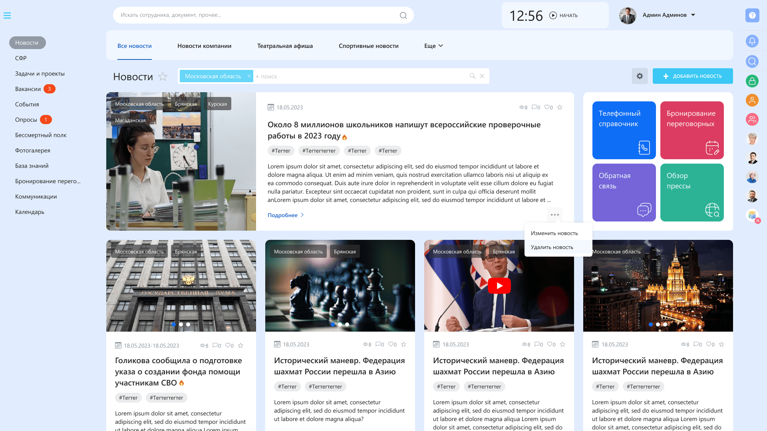Toggle favorite star next to Новости heading
Screen dimensions: 767x431
point(163,77)
